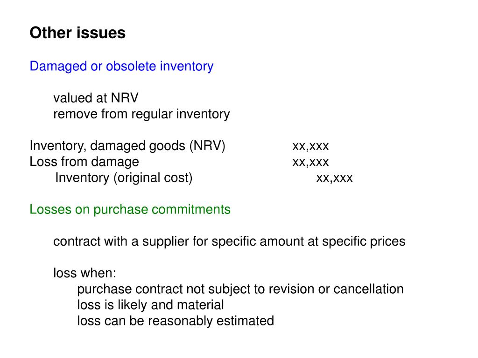
Task: Click the 'contract with a supplier' sentence
Action: coord(229,241)
